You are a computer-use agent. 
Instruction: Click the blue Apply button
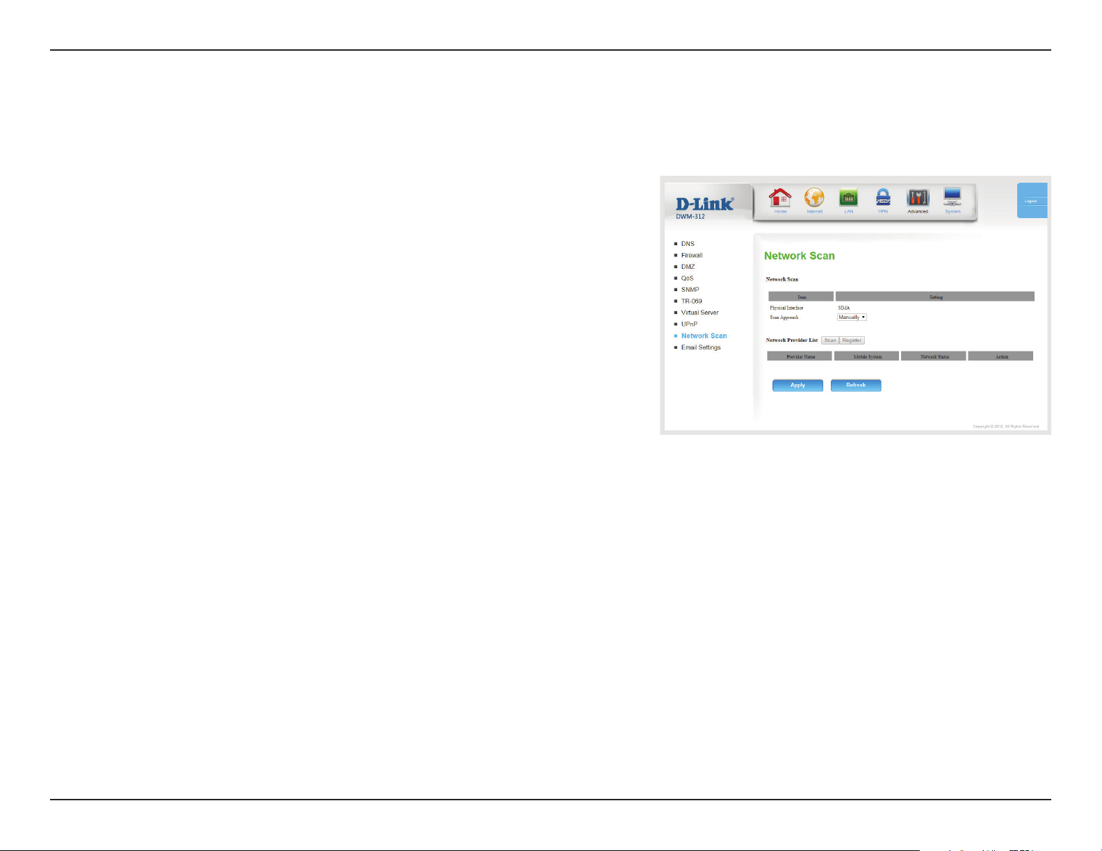point(797,386)
